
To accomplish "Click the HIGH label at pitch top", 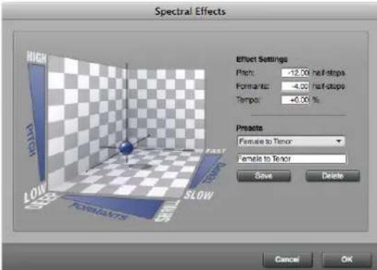I will 37,58.
